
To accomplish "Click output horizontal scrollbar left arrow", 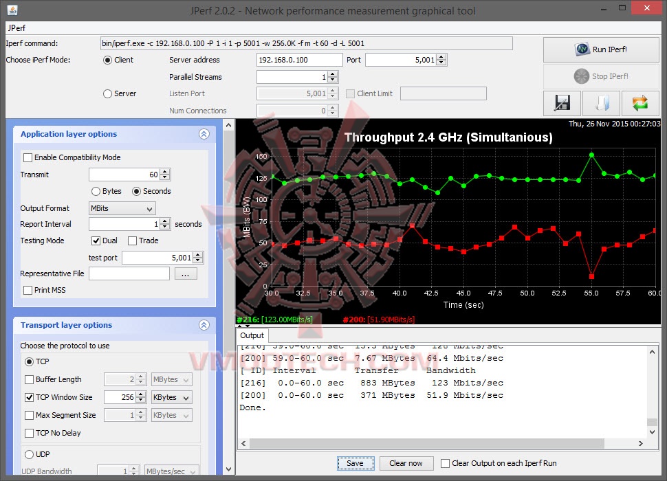I will (243, 444).
